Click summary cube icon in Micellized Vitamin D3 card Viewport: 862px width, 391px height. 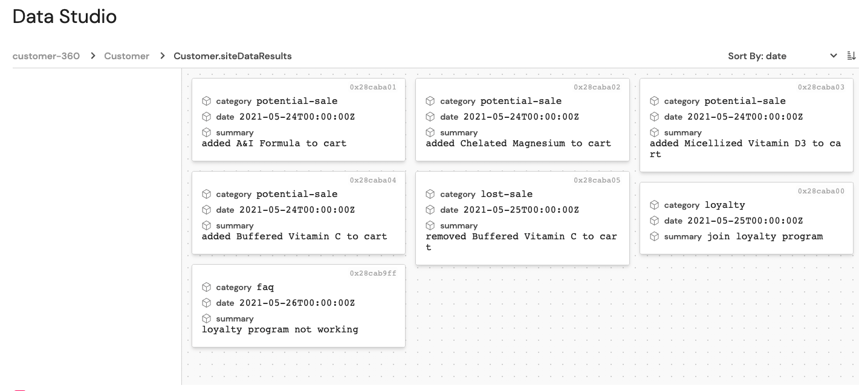tap(655, 132)
